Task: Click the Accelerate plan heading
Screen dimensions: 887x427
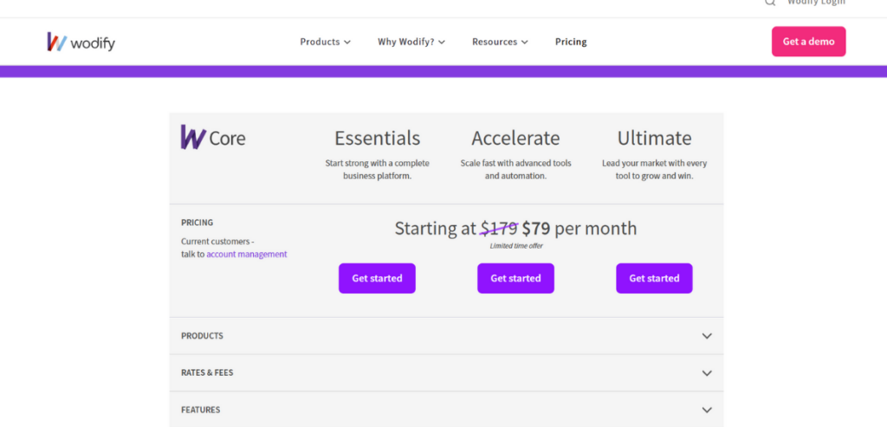Action: point(516,138)
